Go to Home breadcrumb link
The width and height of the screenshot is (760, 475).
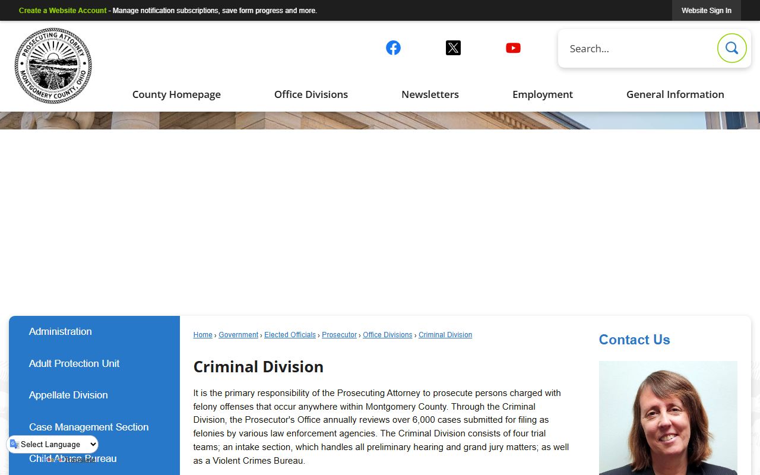tap(202, 335)
